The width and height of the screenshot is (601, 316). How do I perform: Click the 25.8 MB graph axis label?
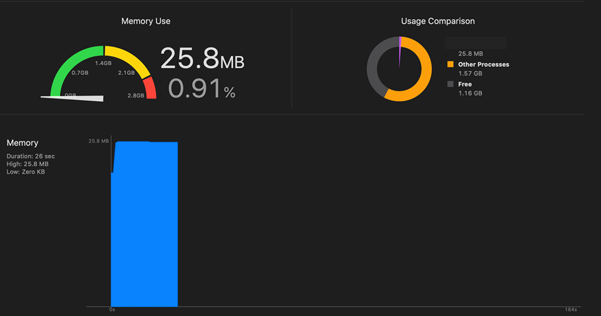tap(98, 141)
